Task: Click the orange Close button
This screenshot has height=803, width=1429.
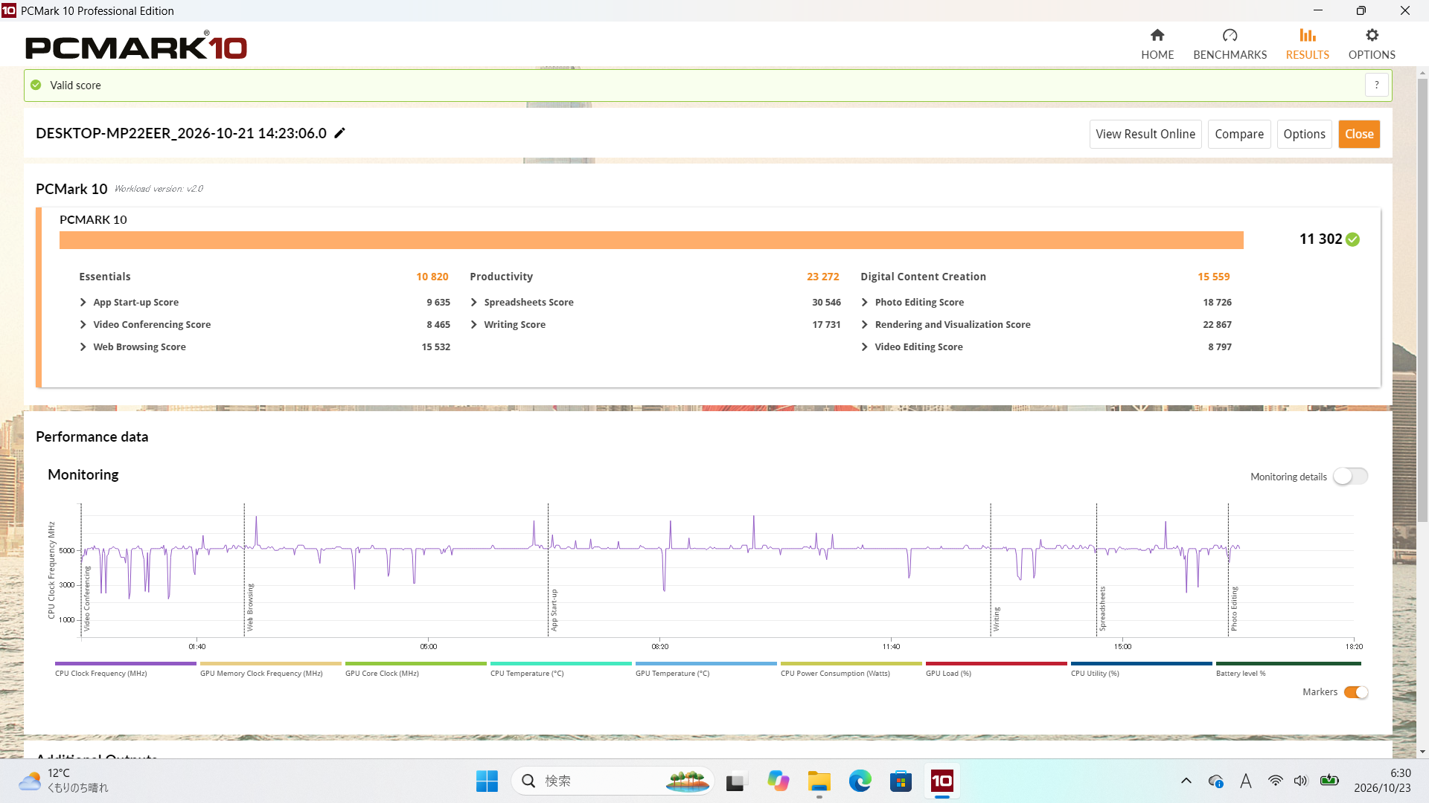Action: click(x=1359, y=134)
